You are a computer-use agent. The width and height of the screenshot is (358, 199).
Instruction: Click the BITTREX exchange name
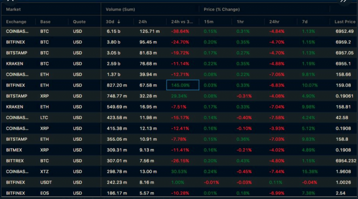(x=16, y=160)
